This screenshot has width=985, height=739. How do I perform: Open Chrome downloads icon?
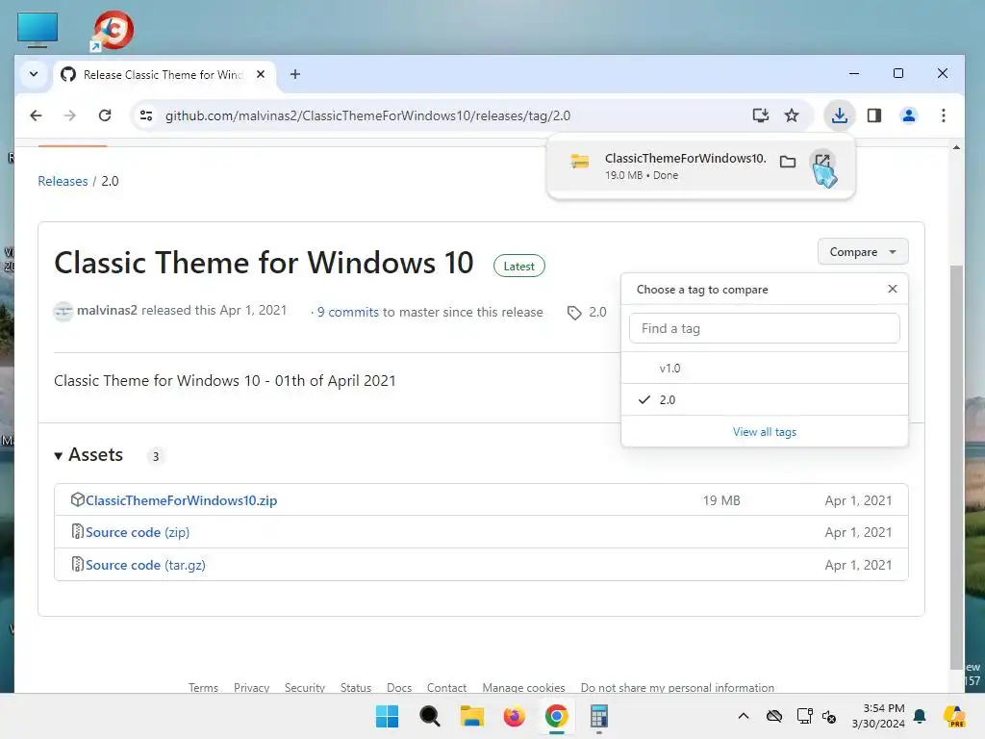[x=839, y=115]
